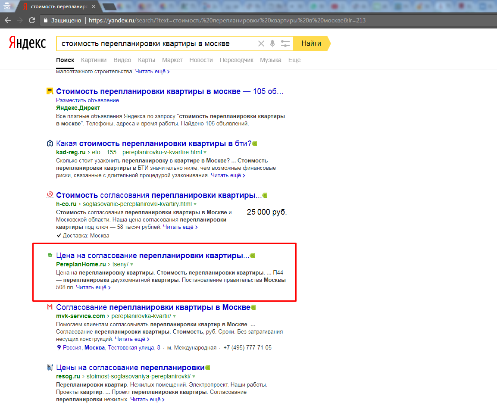Click Читать ещё in mvk-service snippet
Viewport: 497px width, 412px height.
(x=132, y=339)
